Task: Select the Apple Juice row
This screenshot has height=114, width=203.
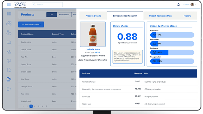Action: [x=47, y=42]
